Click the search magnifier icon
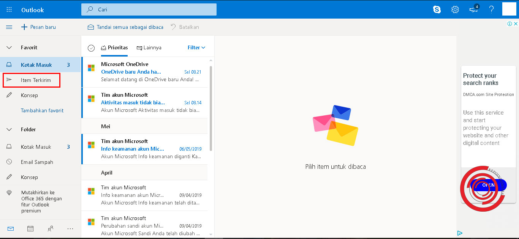 point(90,9)
